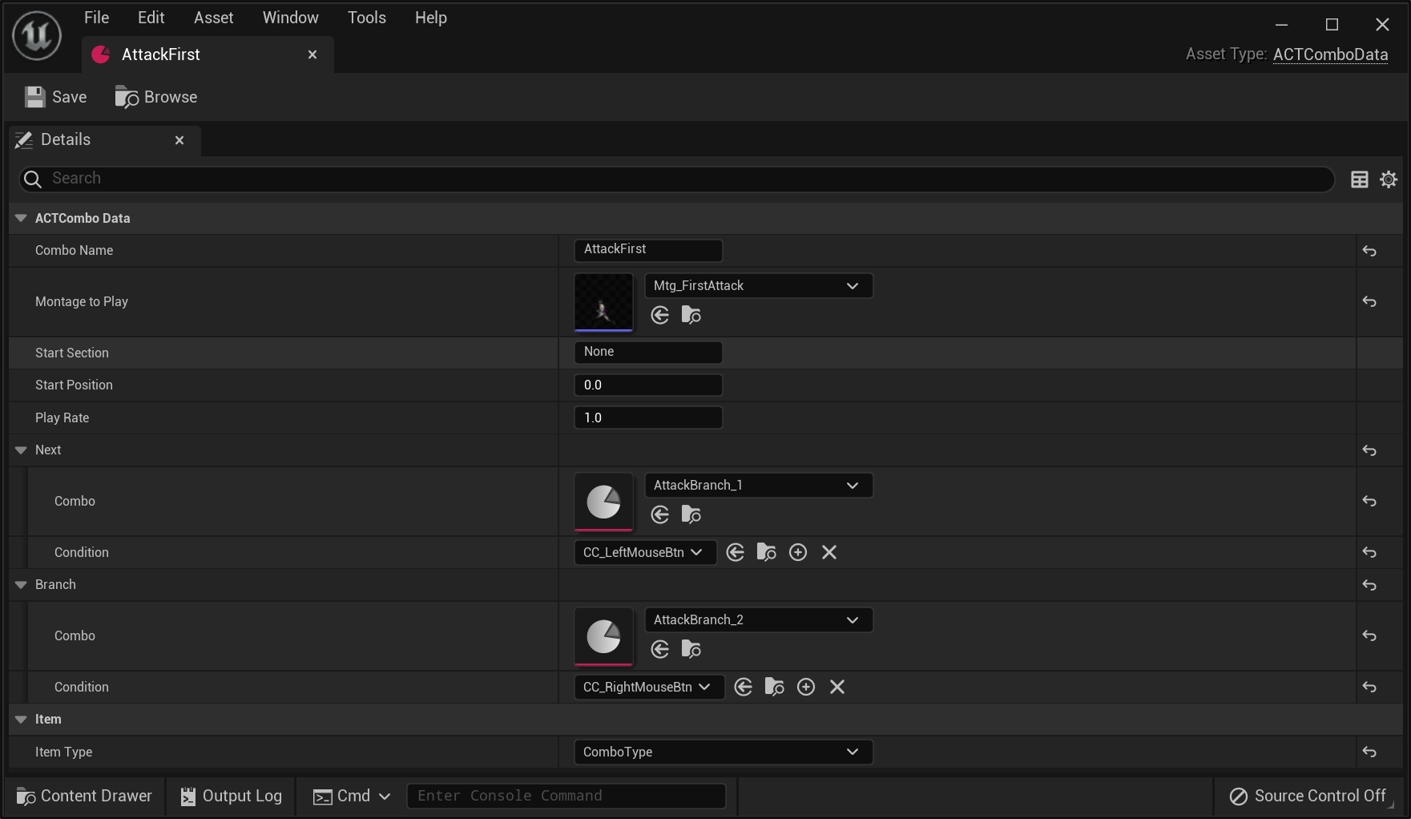Open the Content Drawer
Viewport: 1411px width, 819px height.
point(84,796)
